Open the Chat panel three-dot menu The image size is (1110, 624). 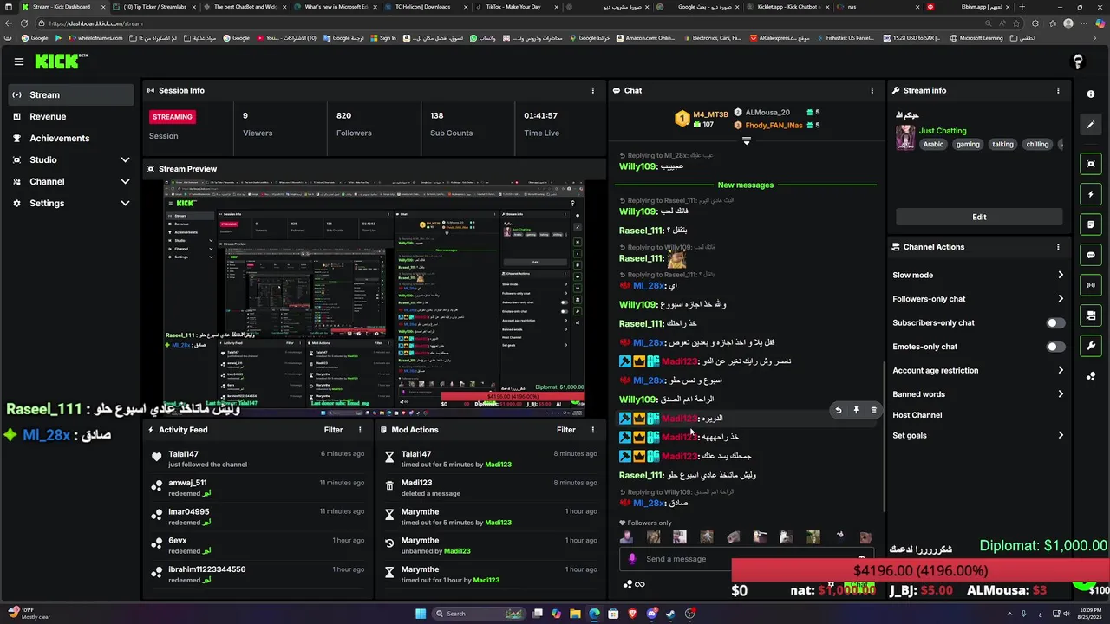click(872, 90)
